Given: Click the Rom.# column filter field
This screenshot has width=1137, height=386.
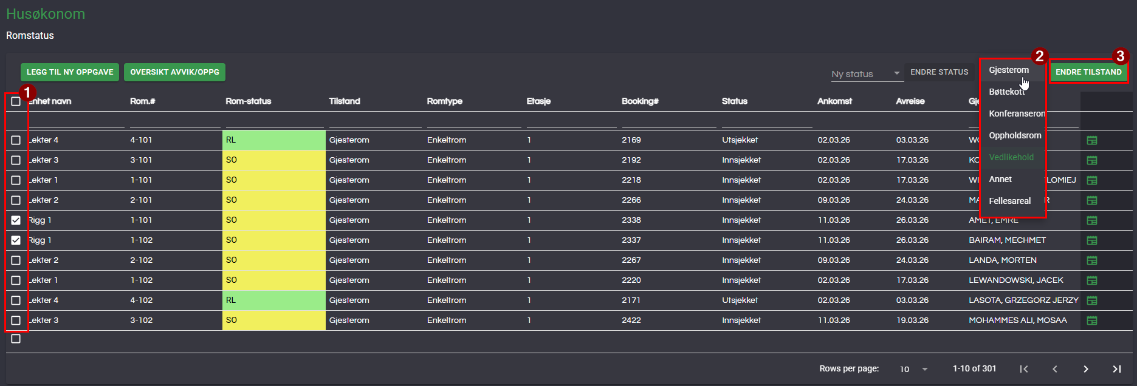Looking at the screenshot, I should [174, 121].
